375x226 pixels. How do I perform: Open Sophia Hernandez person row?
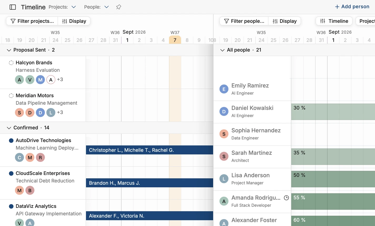pos(252,134)
